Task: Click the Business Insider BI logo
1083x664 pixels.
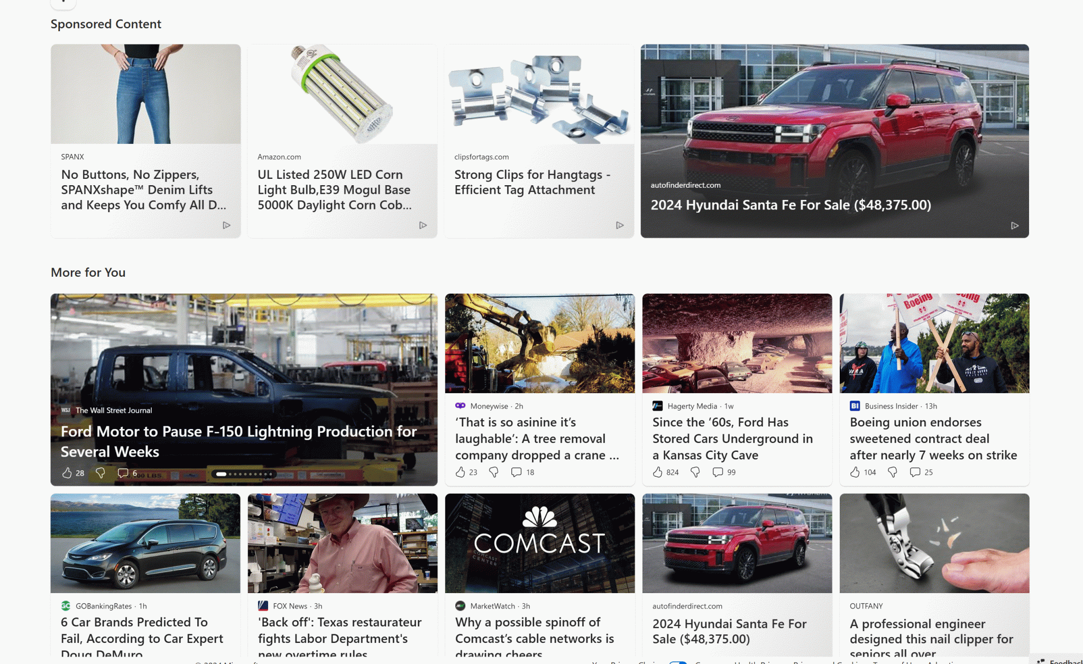Action: [x=855, y=406]
